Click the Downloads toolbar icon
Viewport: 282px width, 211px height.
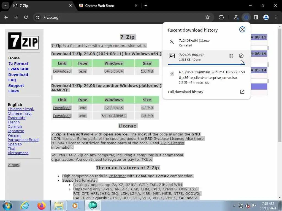point(246,17)
